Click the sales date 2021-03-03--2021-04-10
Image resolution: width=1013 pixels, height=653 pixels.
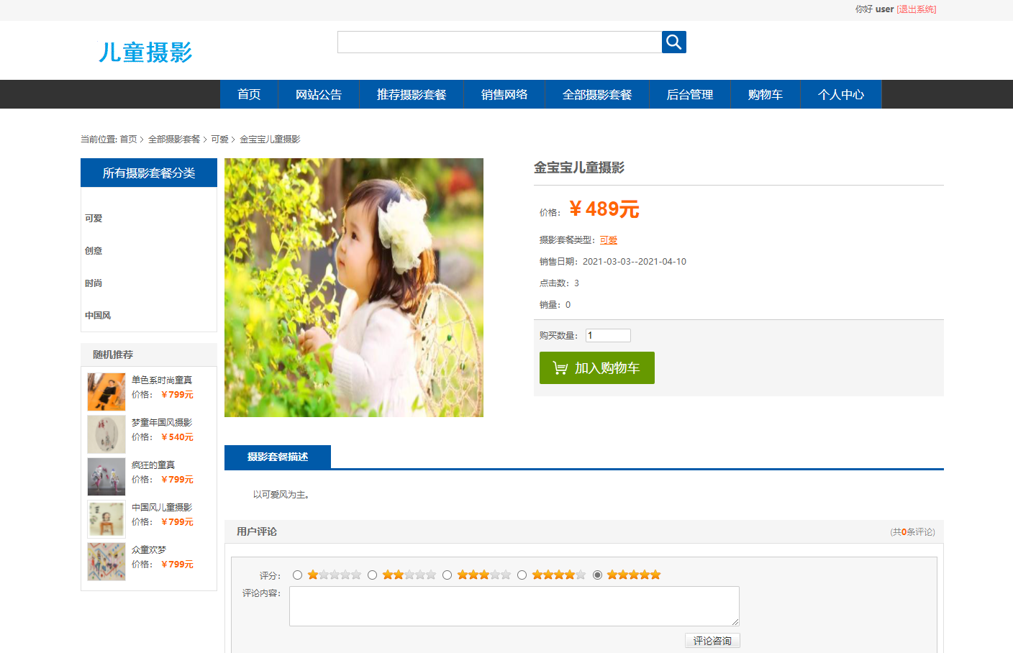(635, 262)
